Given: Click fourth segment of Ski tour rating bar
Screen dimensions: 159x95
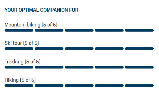Looking at the screenshot, I should [109, 49].
